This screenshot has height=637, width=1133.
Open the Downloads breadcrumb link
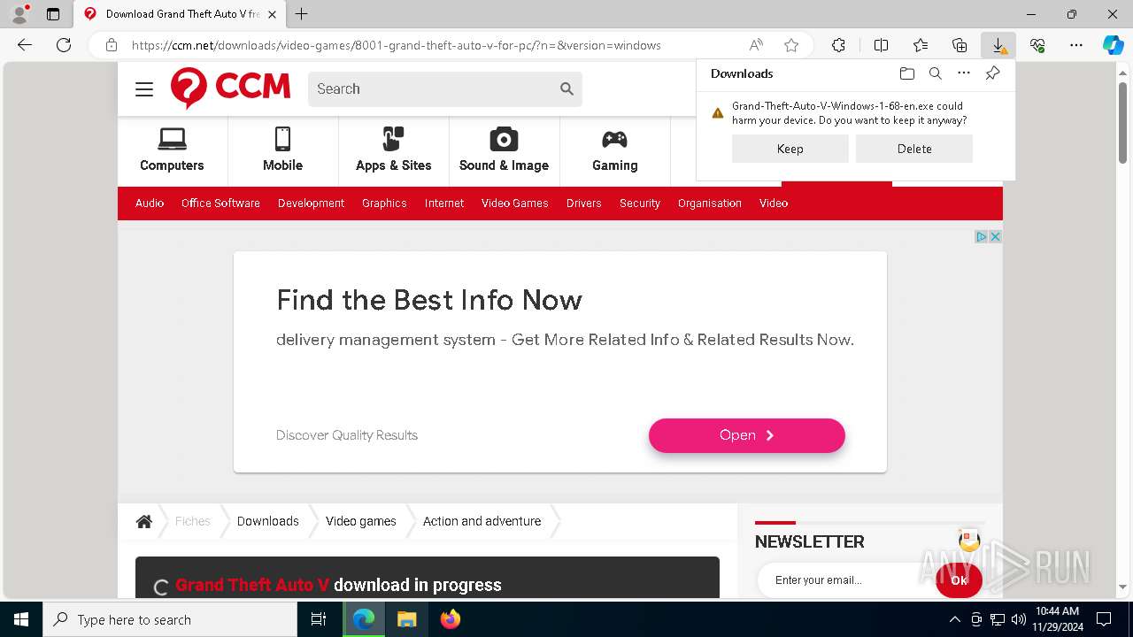click(268, 521)
